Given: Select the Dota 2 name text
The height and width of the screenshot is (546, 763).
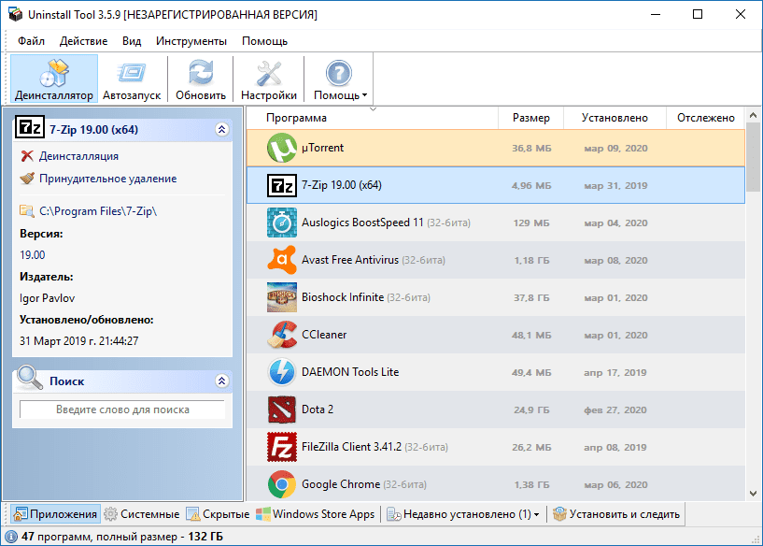Looking at the screenshot, I should 318,409.
